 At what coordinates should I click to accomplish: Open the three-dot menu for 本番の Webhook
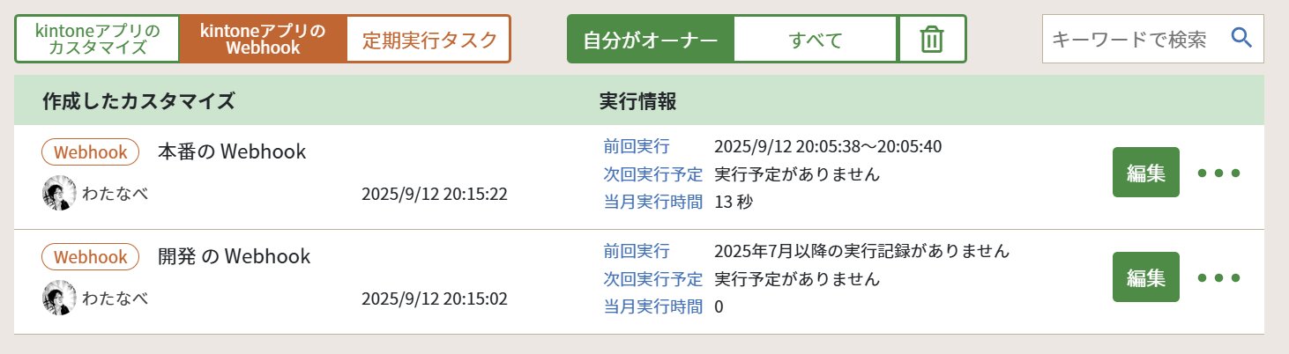[1219, 173]
